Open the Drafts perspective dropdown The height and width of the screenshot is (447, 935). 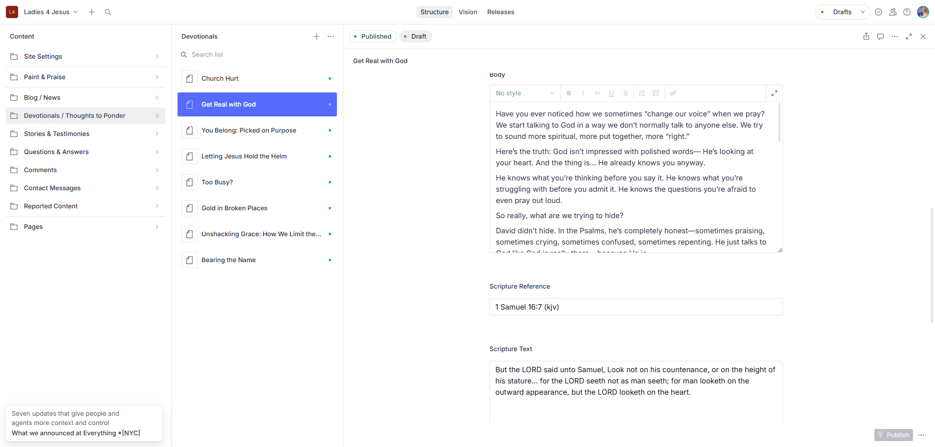pyautogui.click(x=843, y=12)
